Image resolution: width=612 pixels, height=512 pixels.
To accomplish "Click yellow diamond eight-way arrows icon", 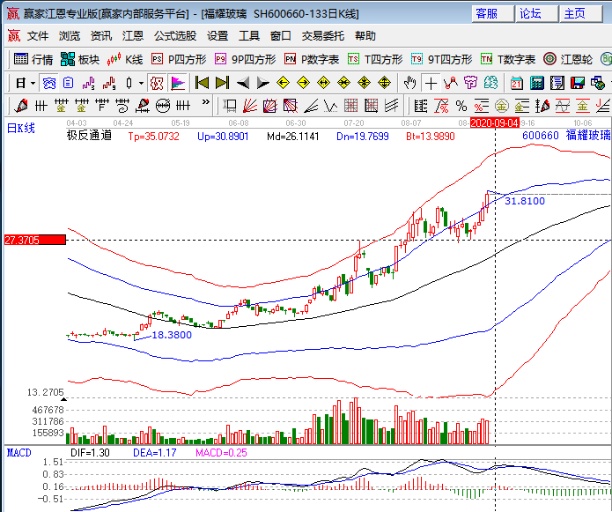I will [365, 83].
